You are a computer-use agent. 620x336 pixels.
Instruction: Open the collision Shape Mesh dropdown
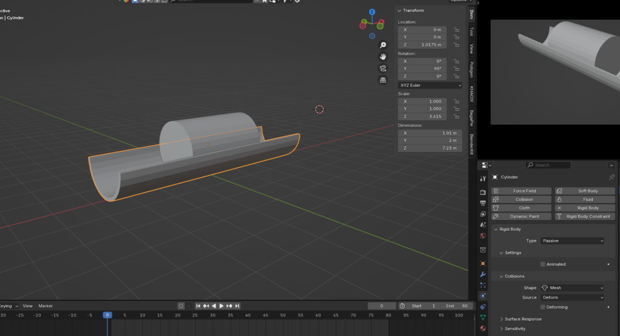pos(572,288)
